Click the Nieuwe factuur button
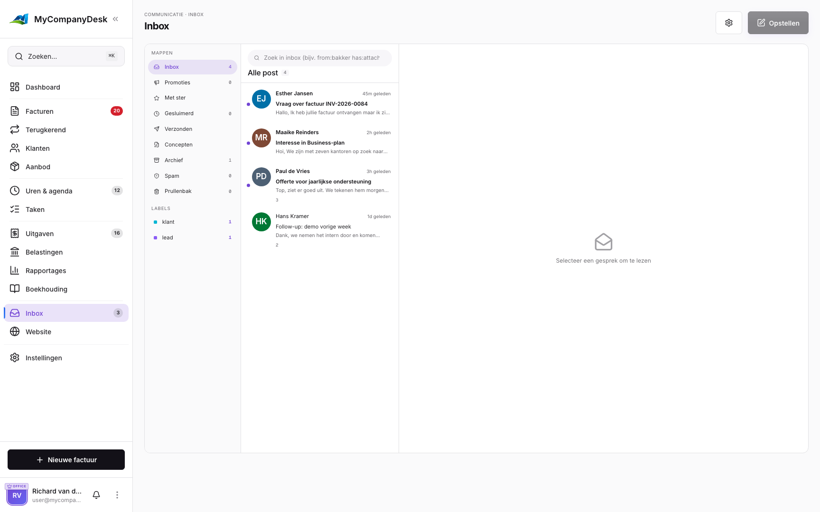820x512 pixels. (x=66, y=460)
